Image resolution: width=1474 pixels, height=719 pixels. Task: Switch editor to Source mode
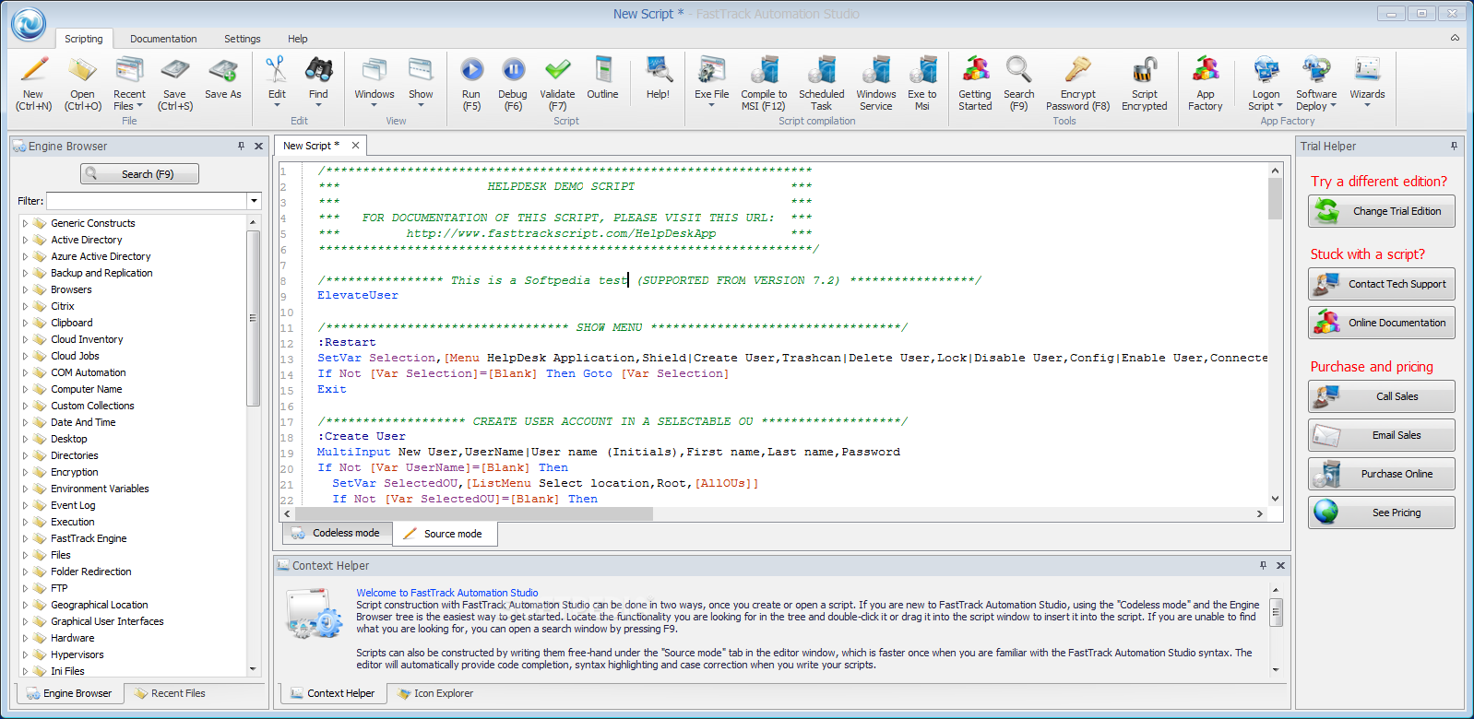(445, 534)
